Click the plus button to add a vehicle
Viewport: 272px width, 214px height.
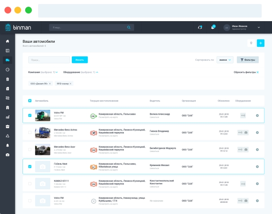[261, 43]
